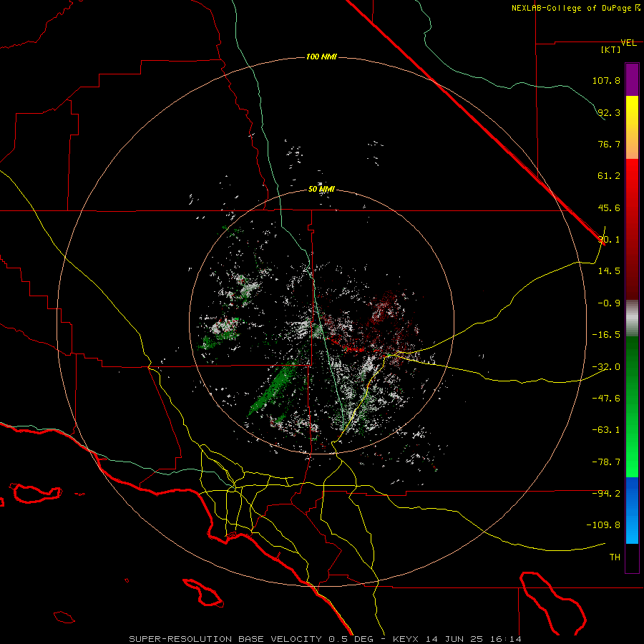This screenshot has width=644, height=644.
Task: Click the '[KT]' units label
Action: (x=611, y=49)
